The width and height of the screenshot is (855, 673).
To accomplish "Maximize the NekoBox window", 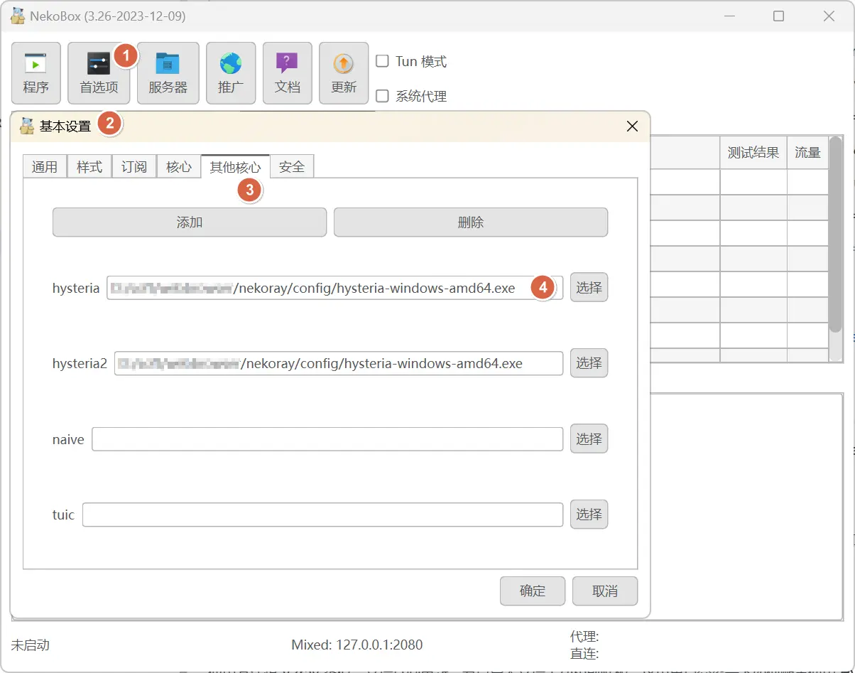I will (779, 16).
